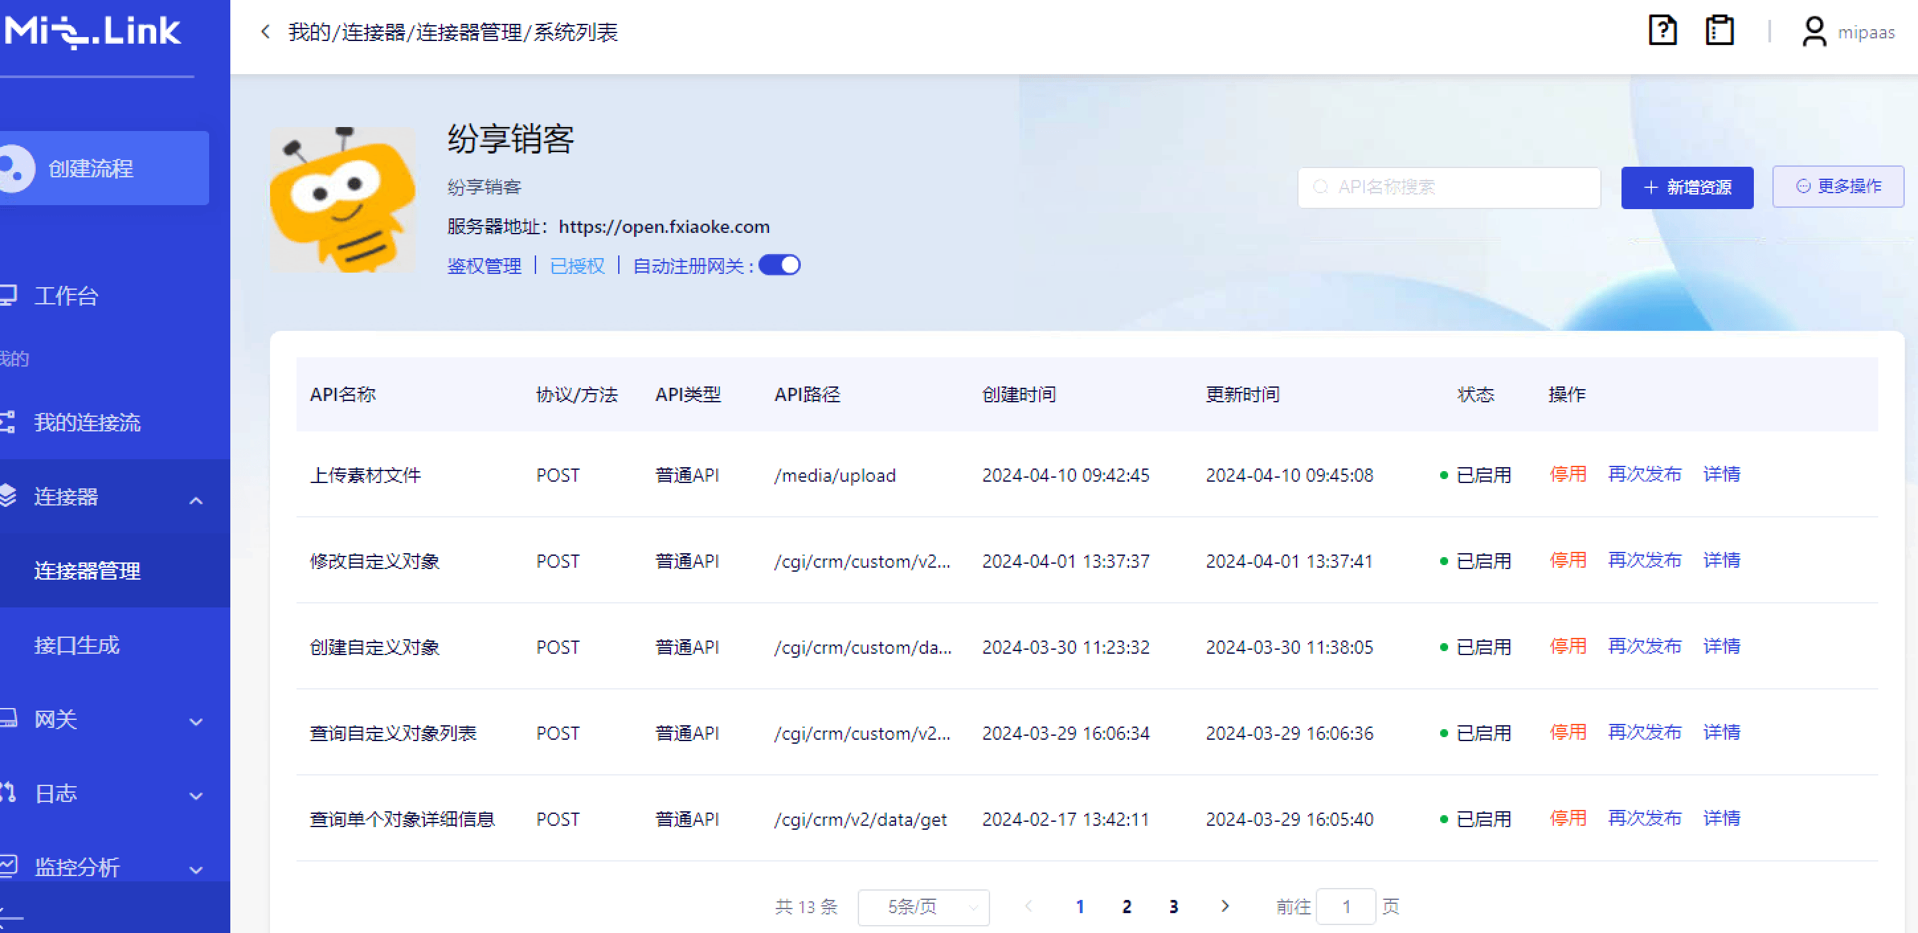Click the server address https://open.fxiaoke.com

coord(663,226)
